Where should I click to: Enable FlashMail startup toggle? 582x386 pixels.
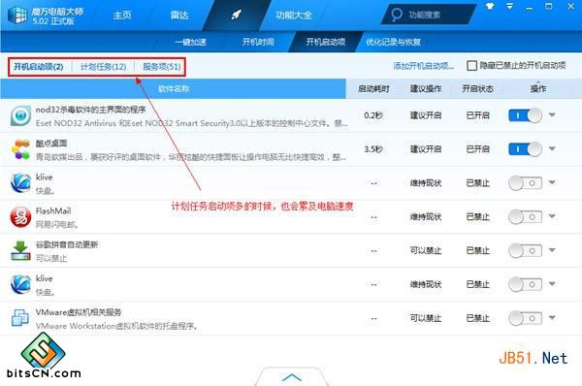point(525,217)
